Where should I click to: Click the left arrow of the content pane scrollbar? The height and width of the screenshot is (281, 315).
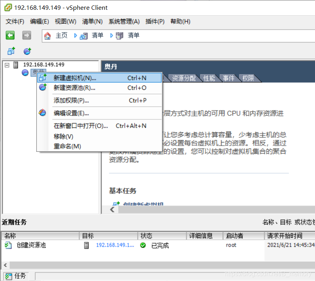pyautogui.click(x=112, y=210)
